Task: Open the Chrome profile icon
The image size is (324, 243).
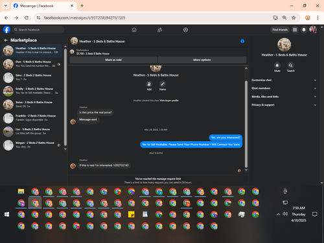Action: [308, 17]
